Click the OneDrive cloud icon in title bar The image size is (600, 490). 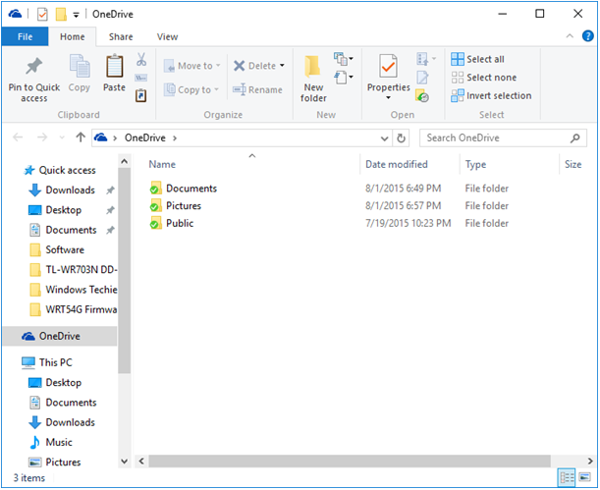(x=16, y=14)
